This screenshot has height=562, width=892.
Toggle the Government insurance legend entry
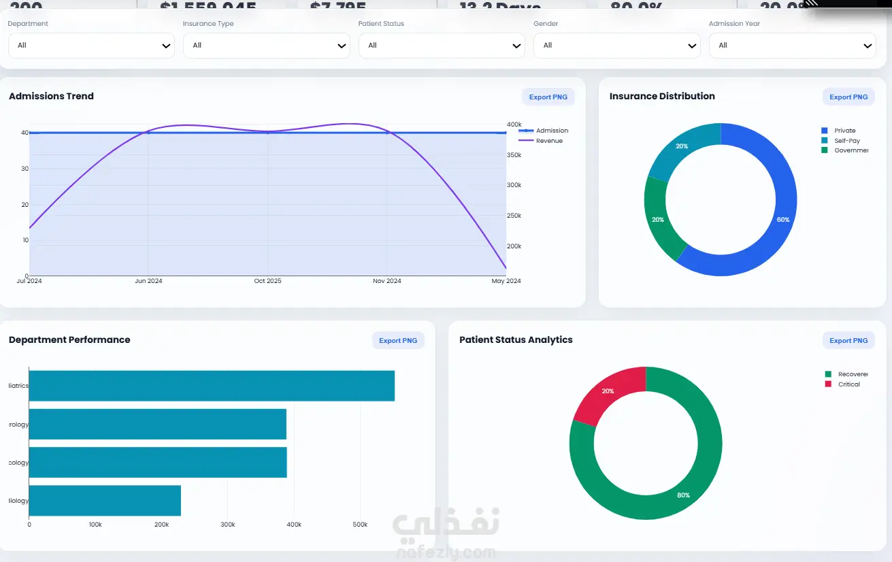click(x=844, y=150)
